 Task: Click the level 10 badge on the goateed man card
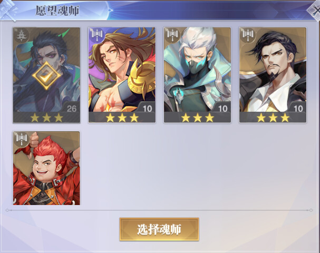click(x=298, y=108)
